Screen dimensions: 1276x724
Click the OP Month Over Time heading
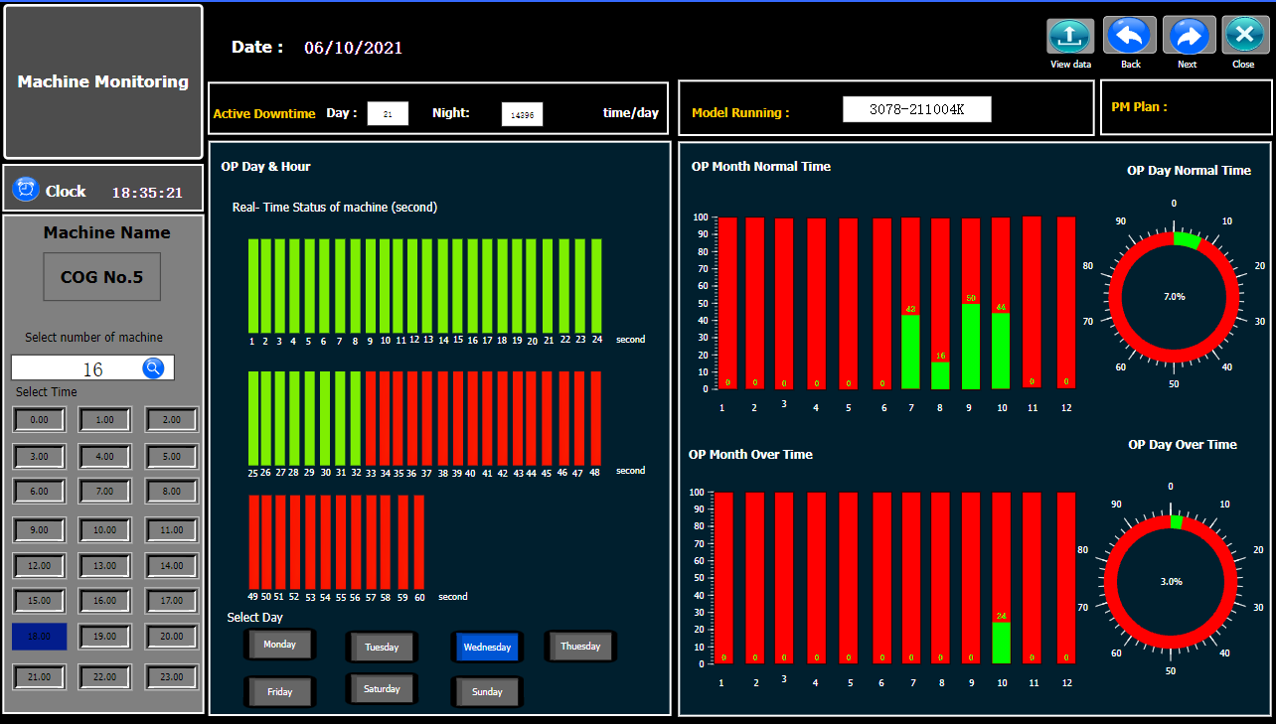[x=750, y=454]
